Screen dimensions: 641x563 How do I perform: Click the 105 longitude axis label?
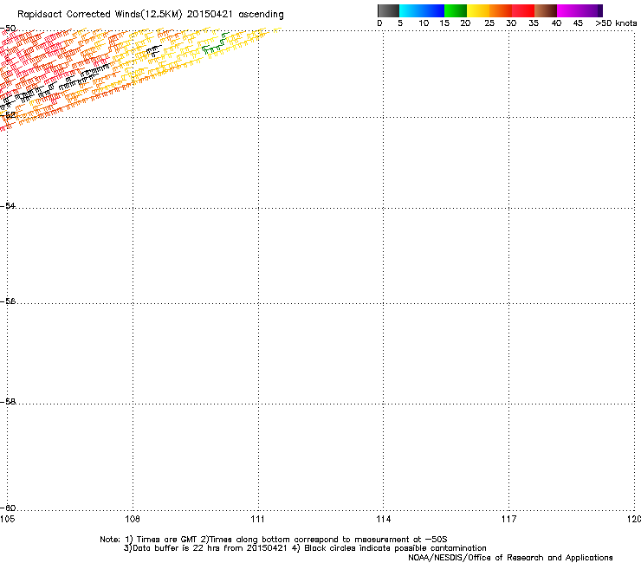7,519
